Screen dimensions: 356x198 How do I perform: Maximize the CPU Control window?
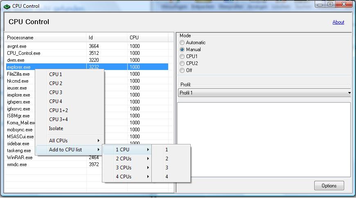tap(330, 4)
